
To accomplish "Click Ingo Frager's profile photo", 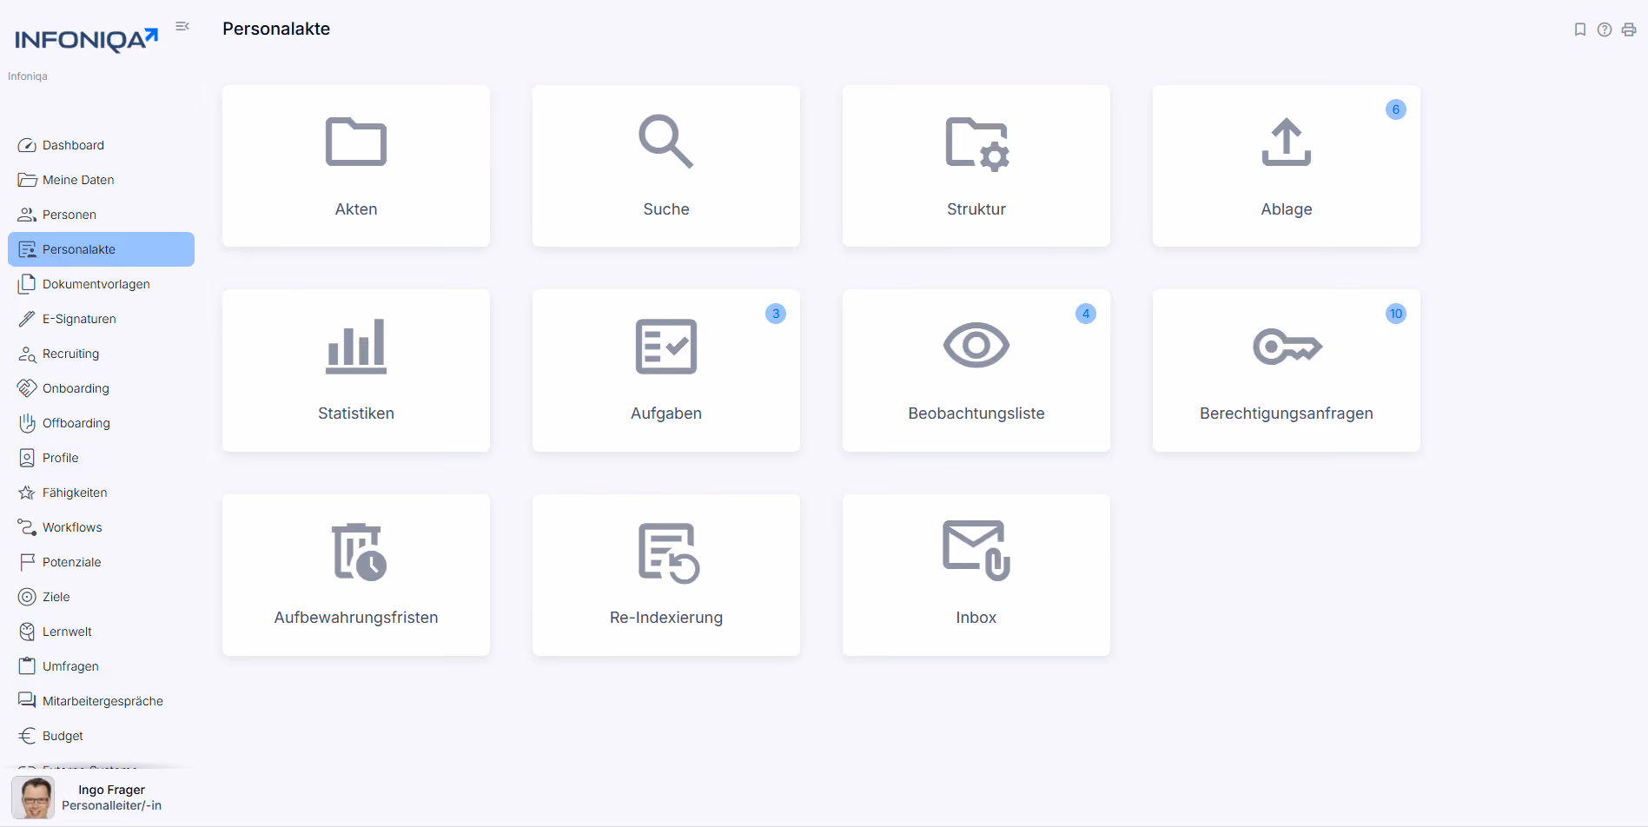I will pos(33,797).
